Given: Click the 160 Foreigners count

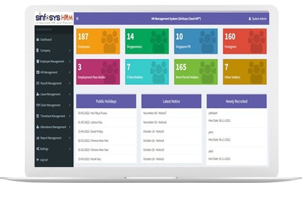Looking at the screenshot, I should [230, 36].
